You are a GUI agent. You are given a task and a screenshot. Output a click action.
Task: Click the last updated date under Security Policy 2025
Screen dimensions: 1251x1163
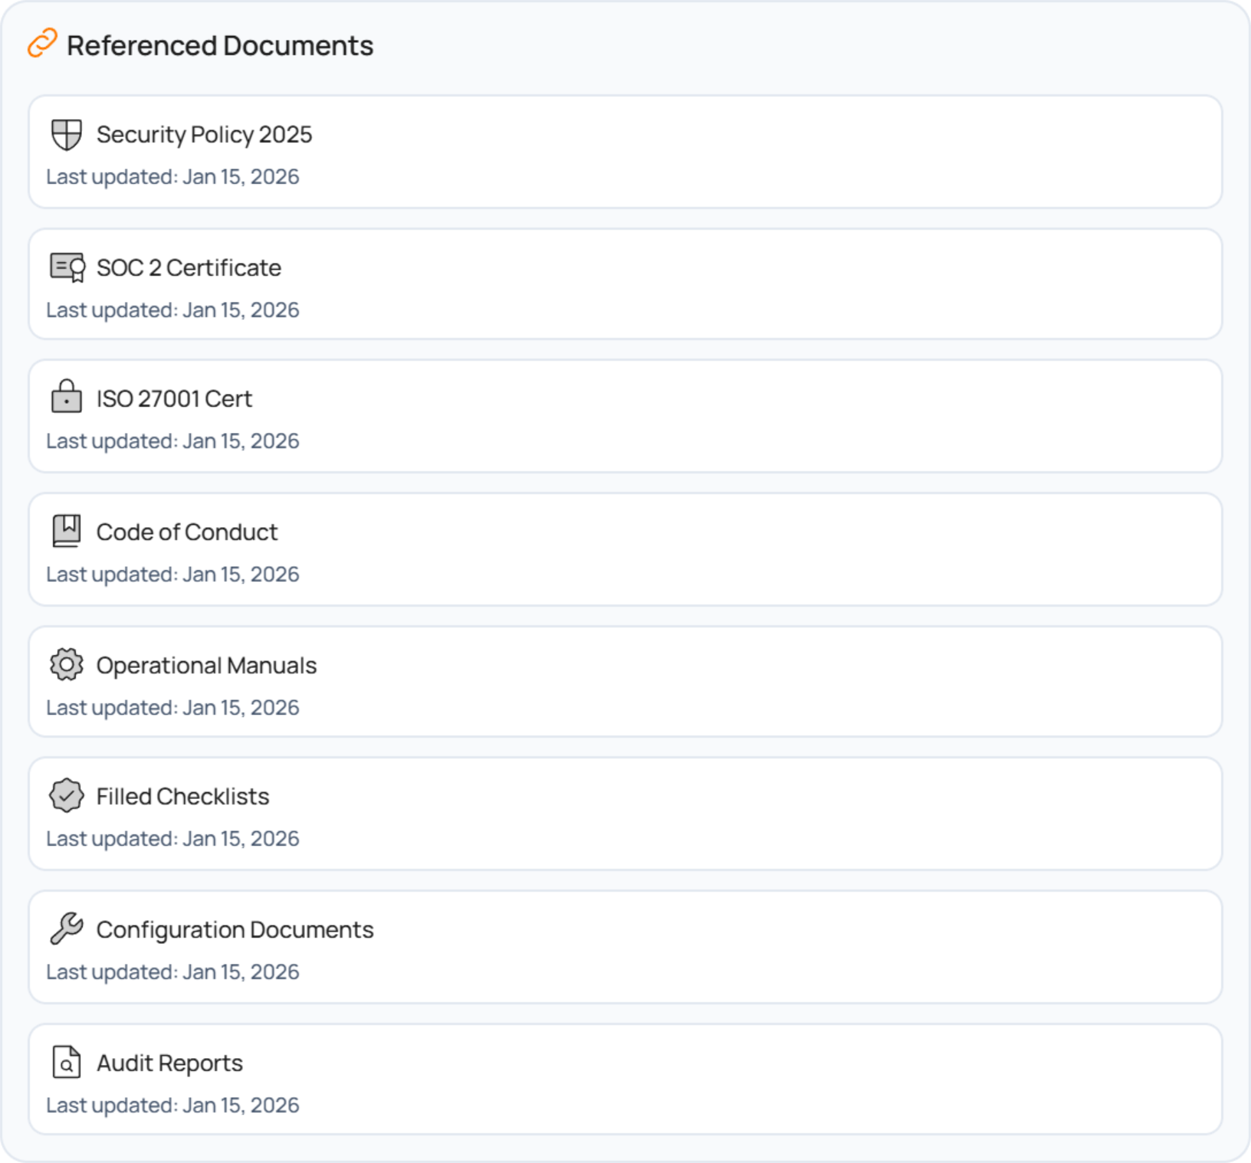[172, 177]
